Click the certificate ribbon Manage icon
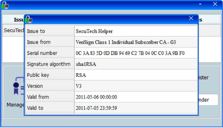The image size is (223, 128). coord(19,86)
